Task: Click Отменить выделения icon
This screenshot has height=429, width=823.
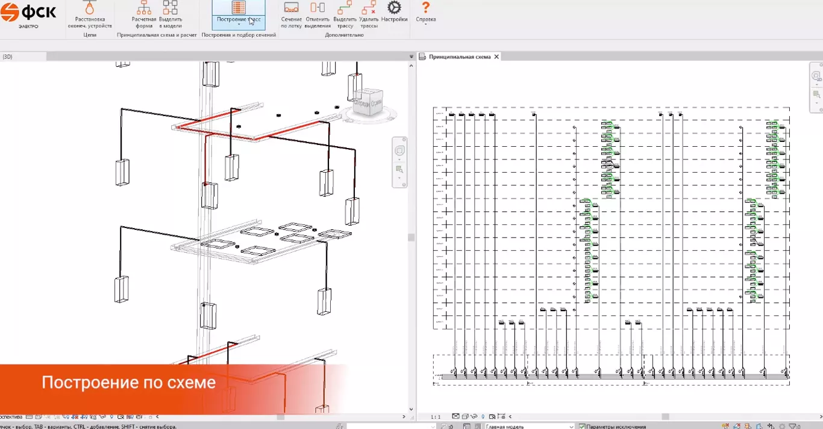Action: click(x=318, y=14)
